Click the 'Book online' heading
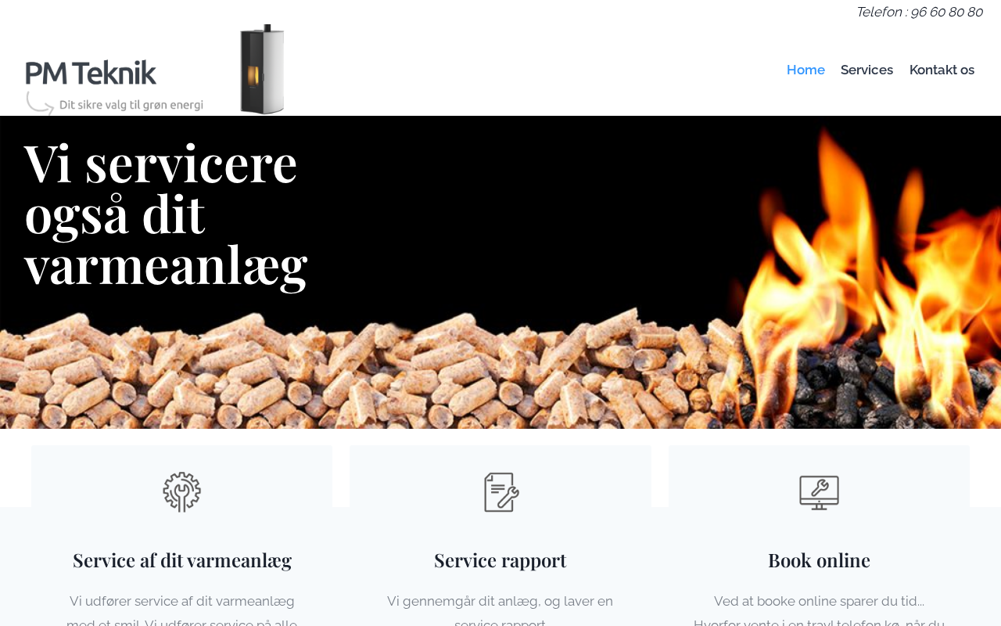The height and width of the screenshot is (626, 1001). pyautogui.click(x=819, y=560)
